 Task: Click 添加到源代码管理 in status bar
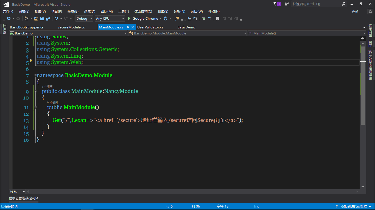pos(354,206)
